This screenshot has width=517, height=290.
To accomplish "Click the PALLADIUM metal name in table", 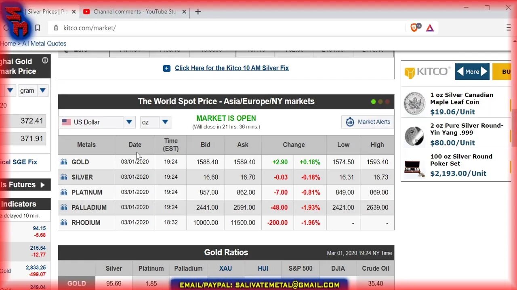I will point(89,207).
